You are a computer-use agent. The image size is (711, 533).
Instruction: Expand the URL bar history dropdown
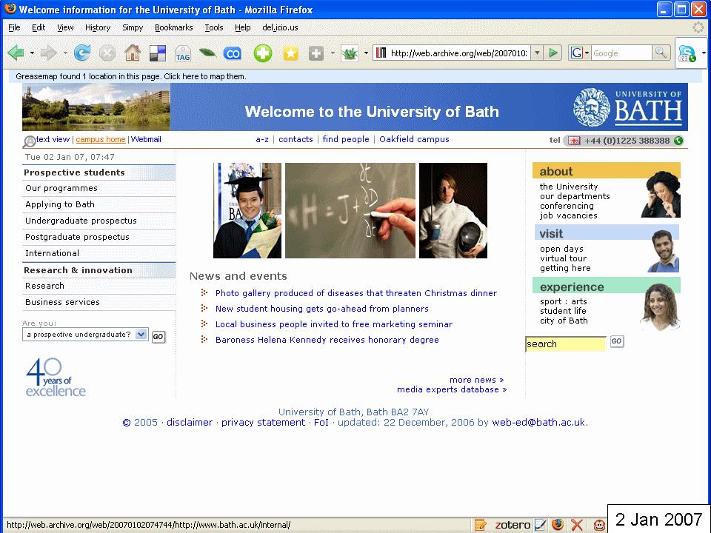point(537,53)
